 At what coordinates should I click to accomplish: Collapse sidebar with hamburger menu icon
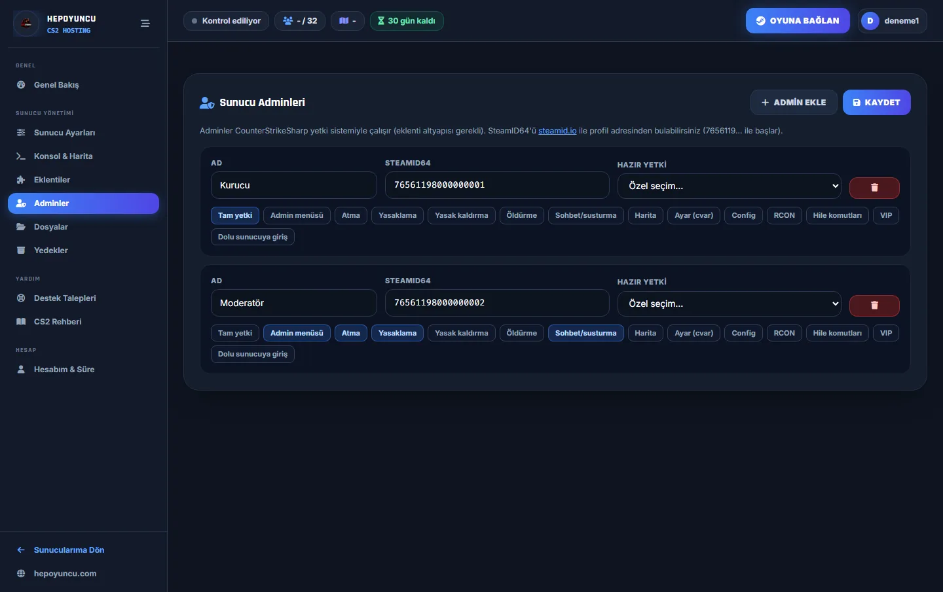(145, 24)
